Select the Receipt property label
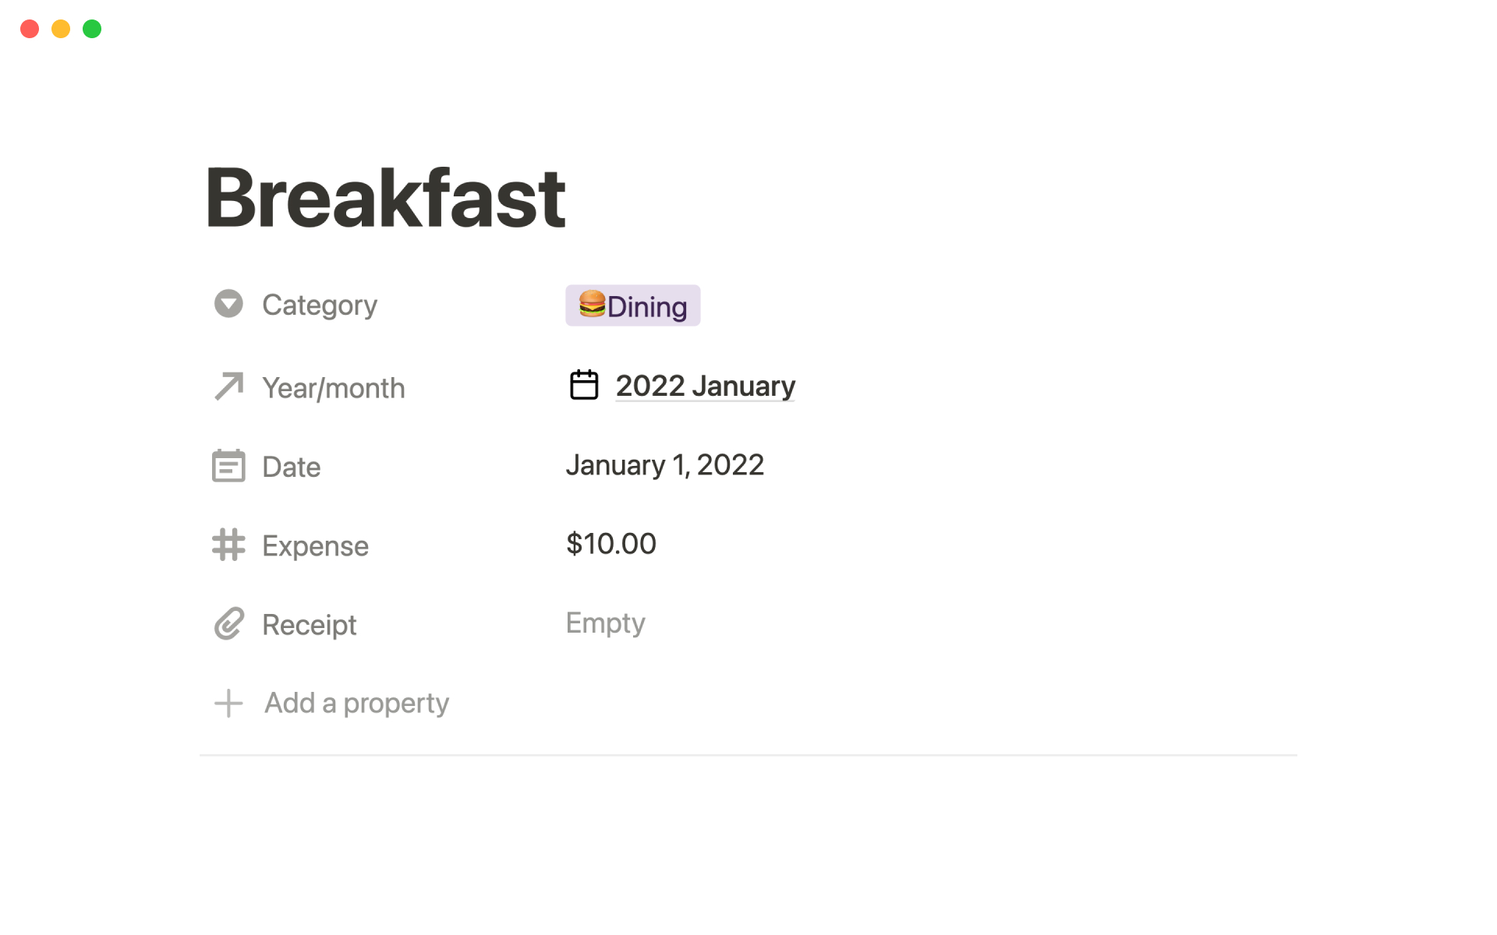The image size is (1497, 935). (309, 625)
